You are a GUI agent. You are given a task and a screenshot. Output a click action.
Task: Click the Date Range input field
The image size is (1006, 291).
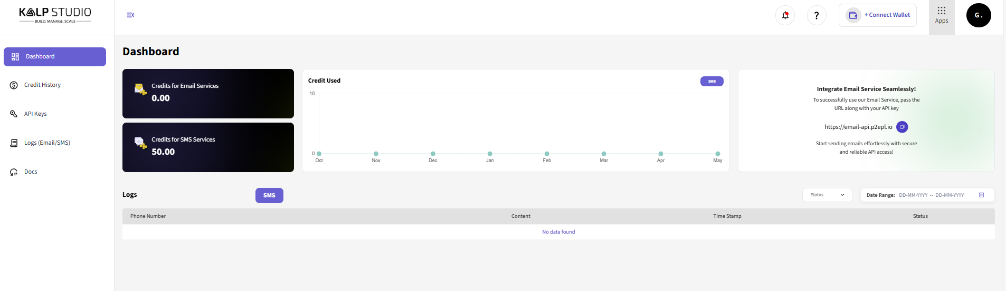tap(931, 195)
